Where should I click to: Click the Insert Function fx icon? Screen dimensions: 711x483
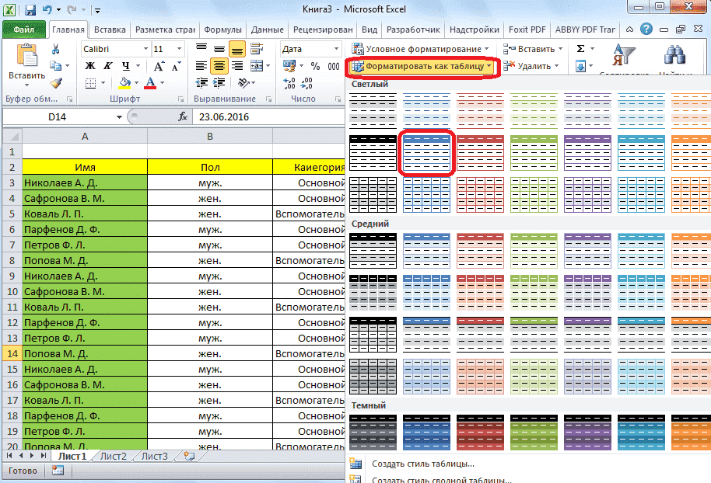(x=183, y=116)
